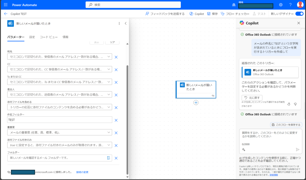Toggle the Copilot pane from the toolbar
This screenshot has height=180, width=306.
pyautogui.click(x=197, y=14)
